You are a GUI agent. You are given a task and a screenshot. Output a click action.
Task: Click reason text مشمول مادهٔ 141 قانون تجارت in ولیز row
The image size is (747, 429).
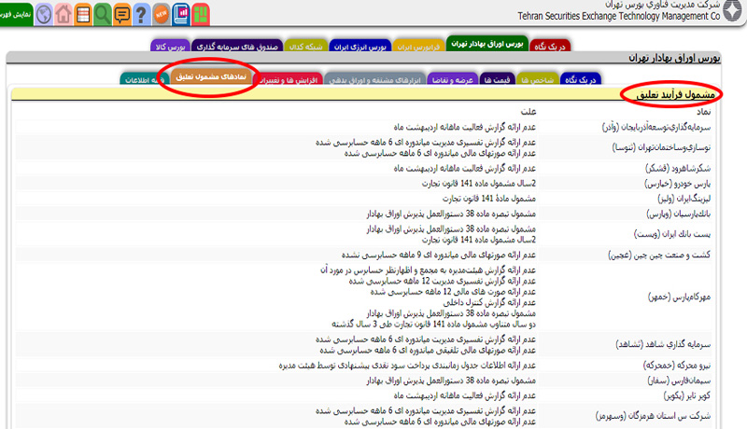point(489,199)
